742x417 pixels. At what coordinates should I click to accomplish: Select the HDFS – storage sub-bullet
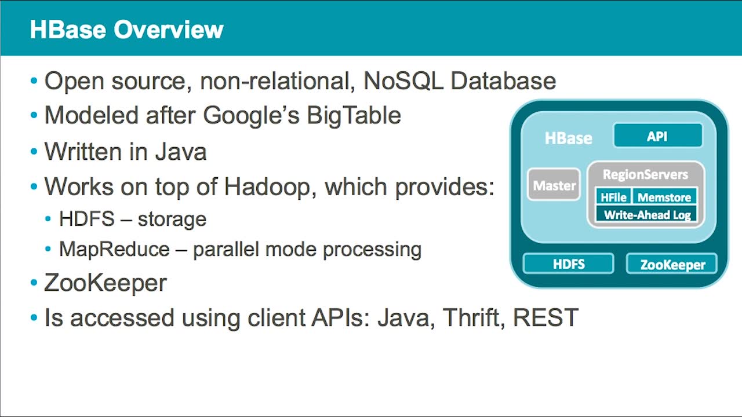click(132, 219)
